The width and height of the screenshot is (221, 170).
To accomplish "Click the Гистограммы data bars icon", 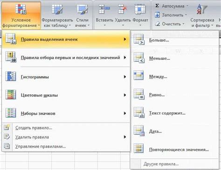I will click(x=11, y=76).
